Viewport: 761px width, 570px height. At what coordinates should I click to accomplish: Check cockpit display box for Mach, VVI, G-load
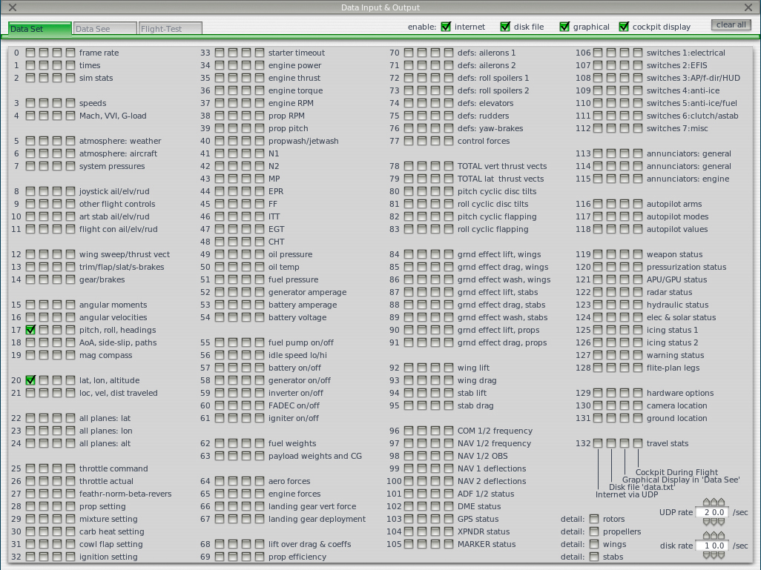[x=70, y=116]
